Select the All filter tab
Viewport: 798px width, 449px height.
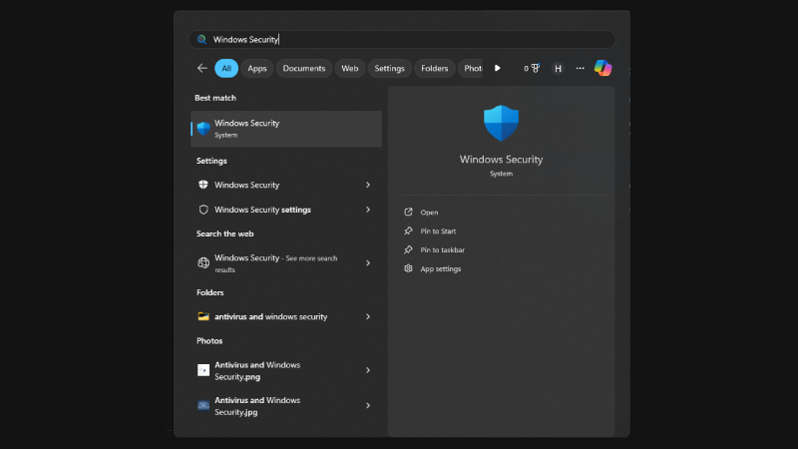[x=226, y=68]
